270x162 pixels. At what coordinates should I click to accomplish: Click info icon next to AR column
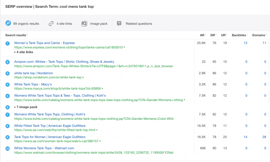coord(205,34)
